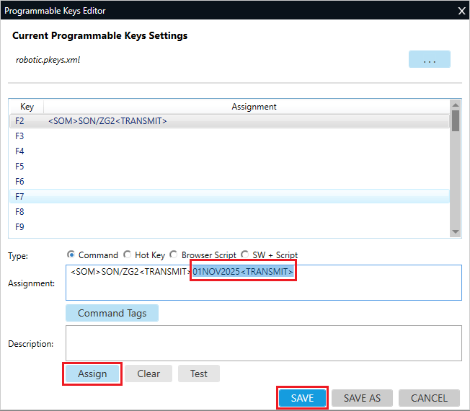Pick the SW + Script radio option
The height and width of the screenshot is (411, 470).
[x=246, y=255]
